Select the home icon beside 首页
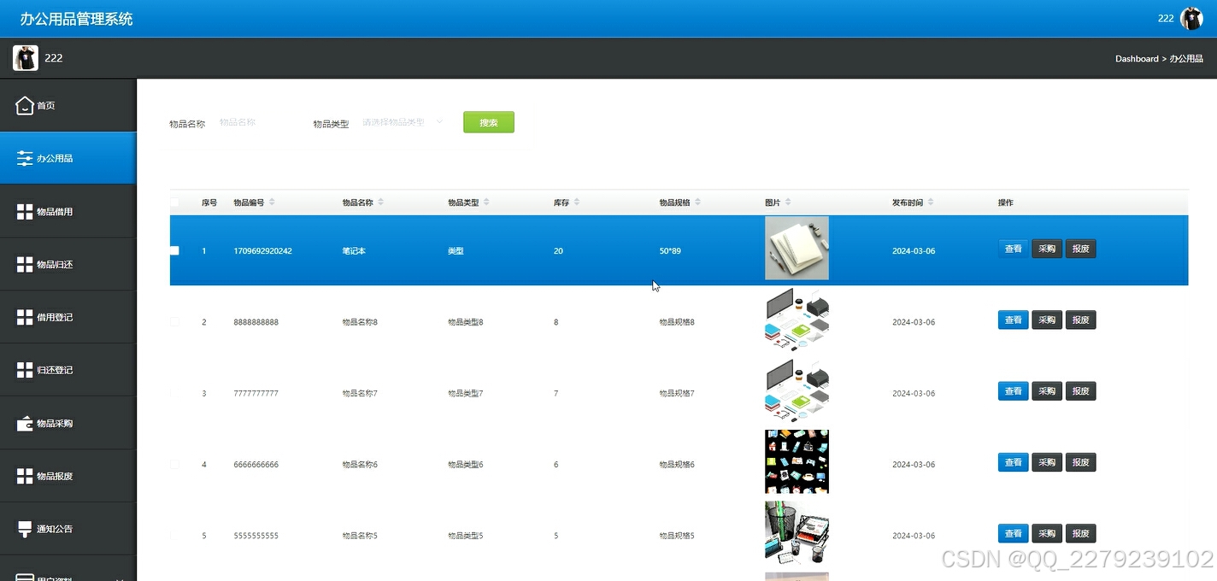 point(25,104)
